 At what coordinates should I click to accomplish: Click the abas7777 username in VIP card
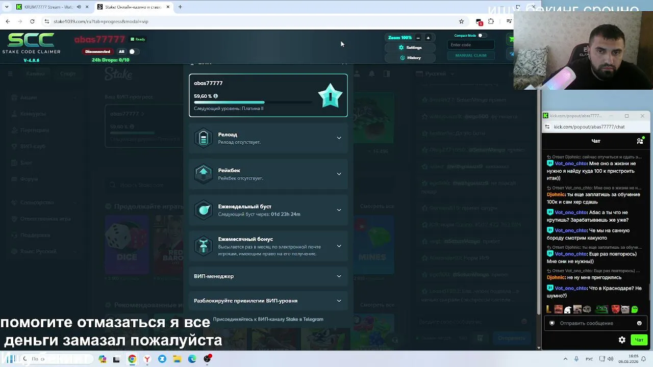208,83
